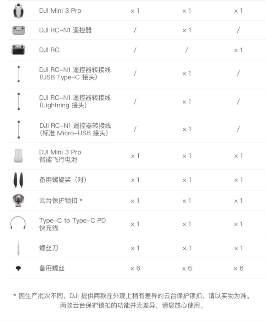Click the Lightning adapter cable icon
This screenshot has height=322, width=266.
click(18, 101)
